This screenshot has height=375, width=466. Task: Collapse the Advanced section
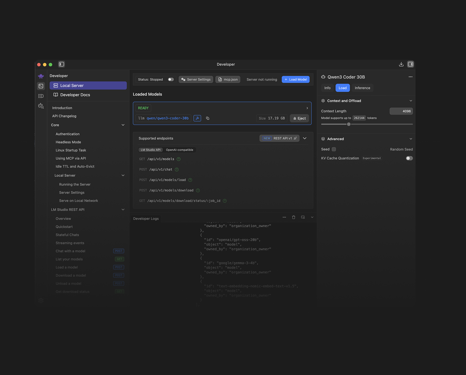411,139
